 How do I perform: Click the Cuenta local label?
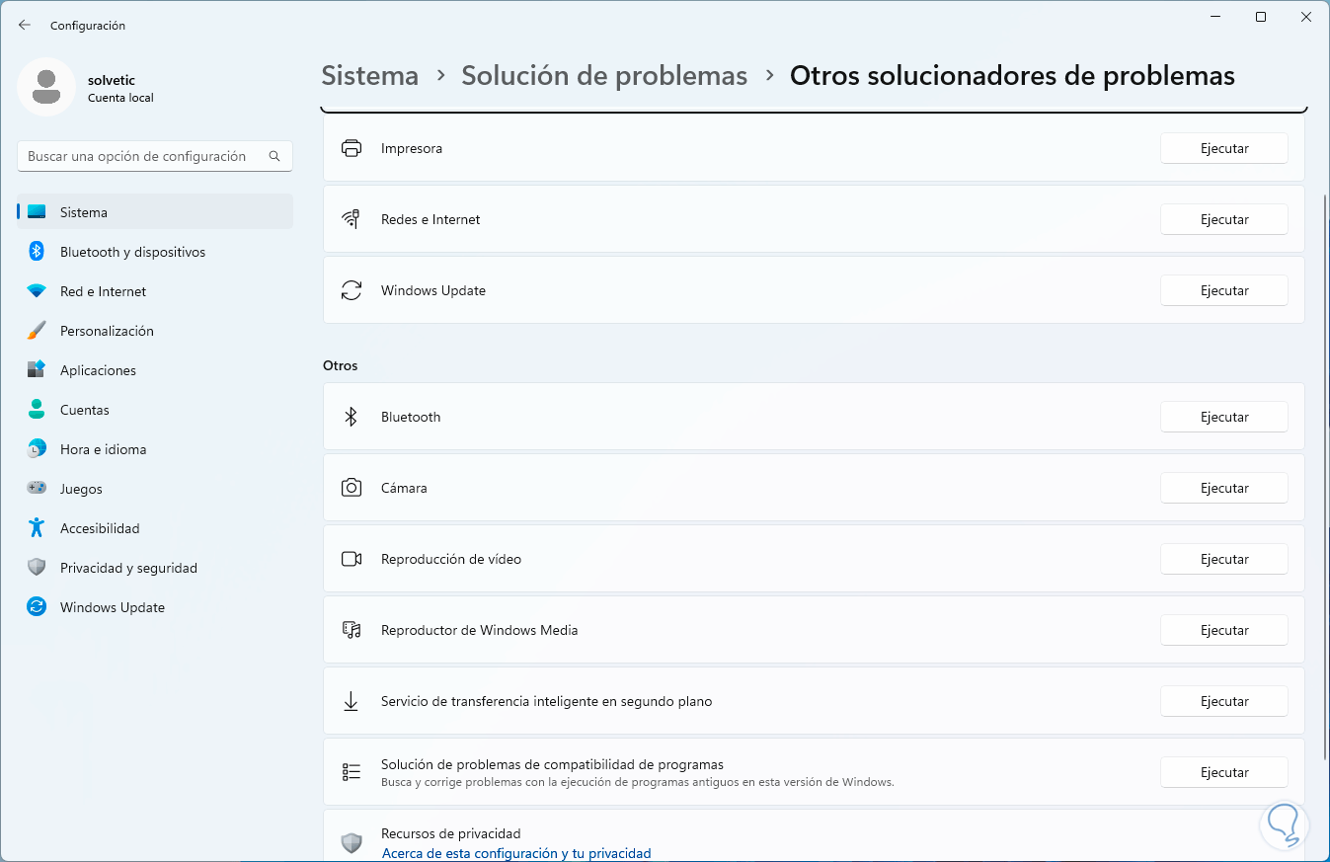(x=120, y=98)
